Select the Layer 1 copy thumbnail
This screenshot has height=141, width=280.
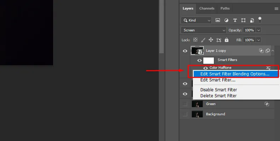coord(197,50)
